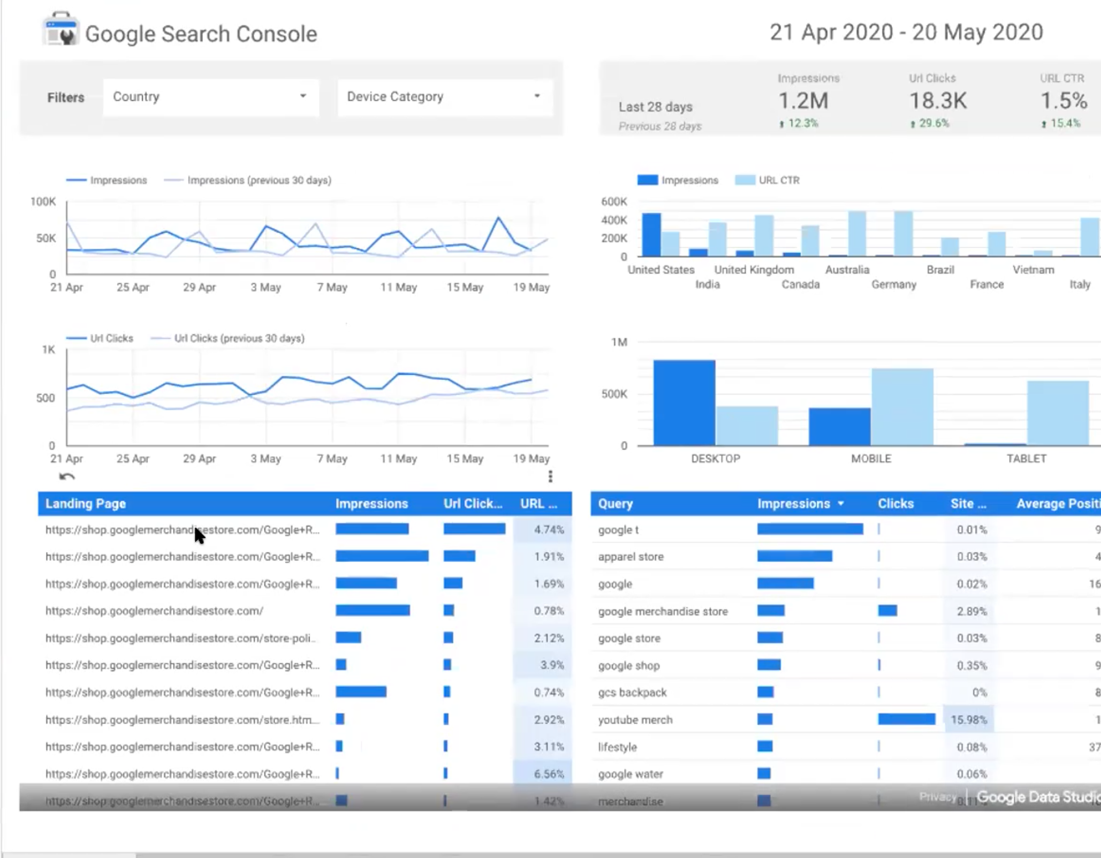
Task: Click the 'google water' query row
Action: (x=845, y=774)
